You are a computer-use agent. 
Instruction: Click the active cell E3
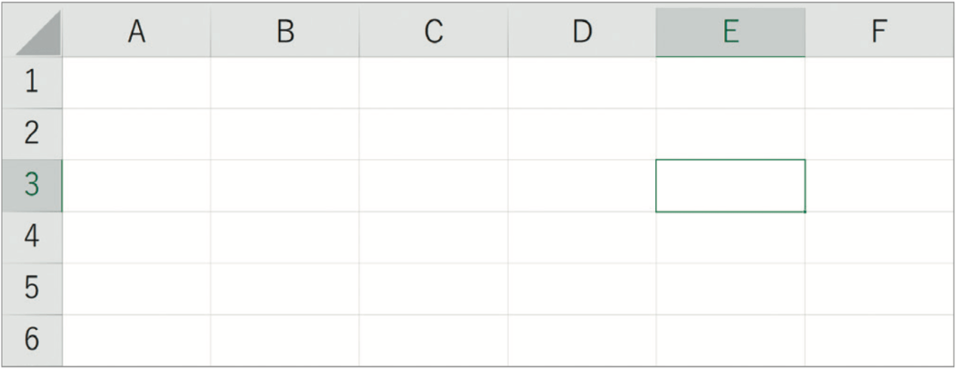[x=730, y=186]
